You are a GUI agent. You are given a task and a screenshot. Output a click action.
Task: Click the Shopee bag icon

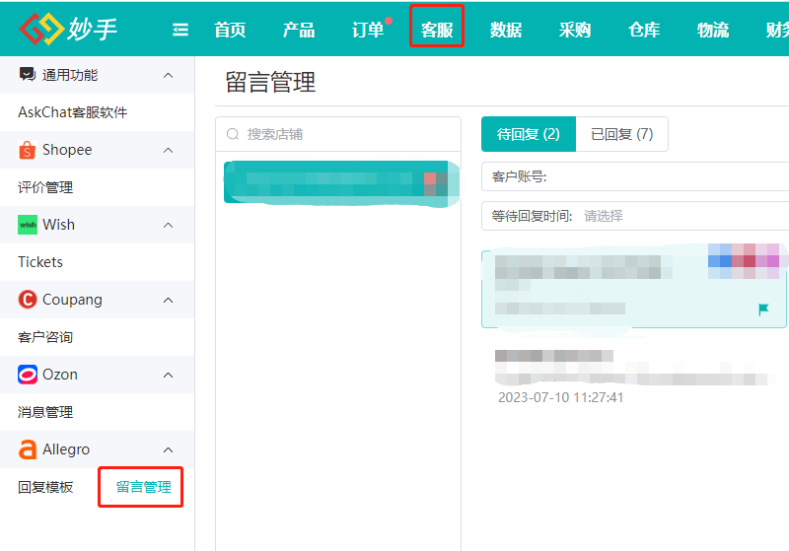click(28, 150)
